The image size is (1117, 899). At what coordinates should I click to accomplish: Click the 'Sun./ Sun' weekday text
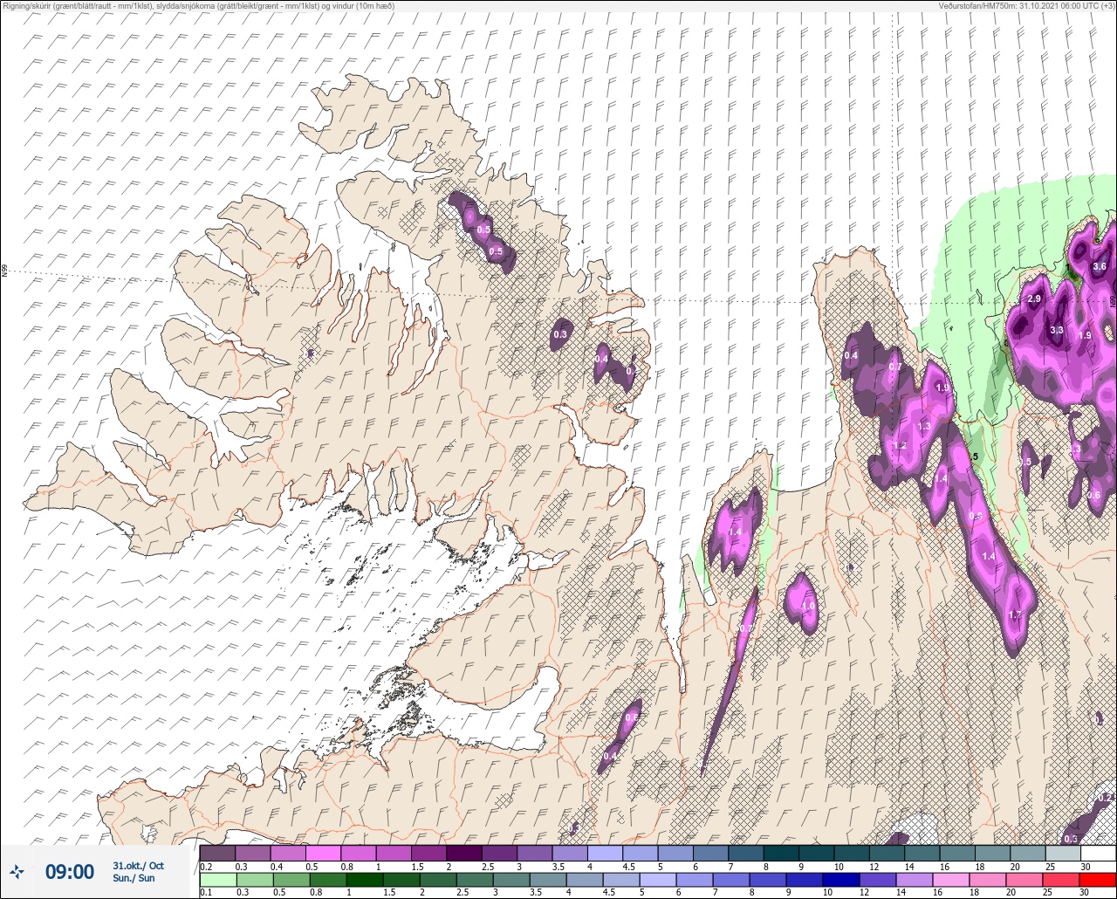point(134,878)
